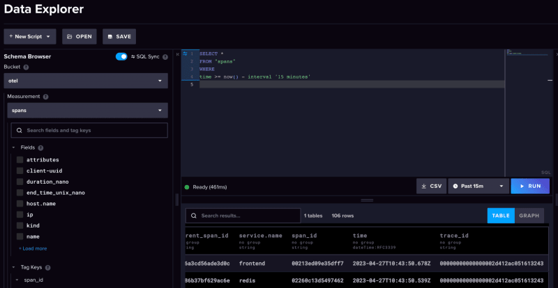Click the sync icon beside editor line 1
This screenshot has height=288, width=558.
(185, 54)
